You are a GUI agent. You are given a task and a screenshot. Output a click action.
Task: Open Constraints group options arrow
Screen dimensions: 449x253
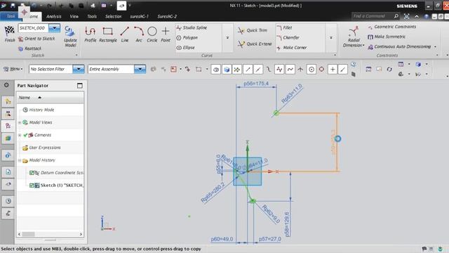[x=437, y=55]
